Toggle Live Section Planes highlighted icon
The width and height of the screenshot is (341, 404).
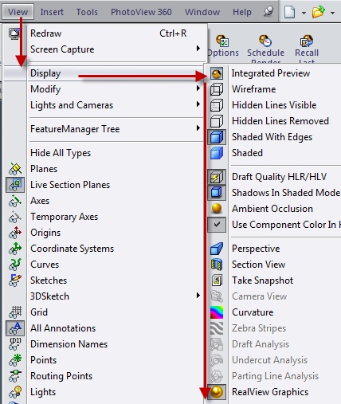click(15, 185)
